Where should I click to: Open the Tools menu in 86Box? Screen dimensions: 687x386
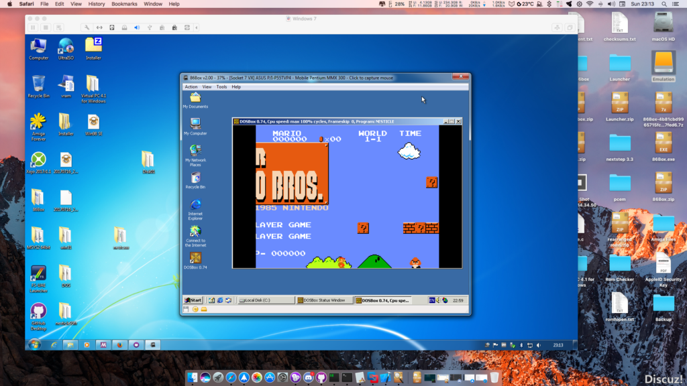click(x=221, y=86)
